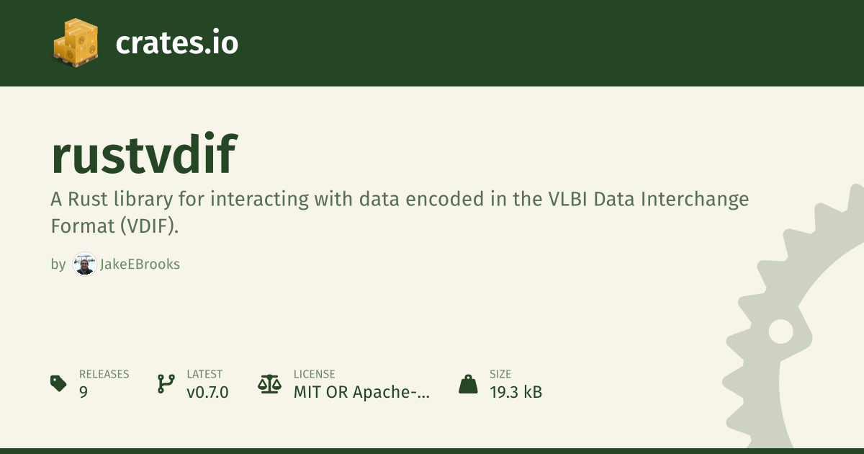Click the RELEASES label
Screen dimensions: 864x454
tap(104, 374)
